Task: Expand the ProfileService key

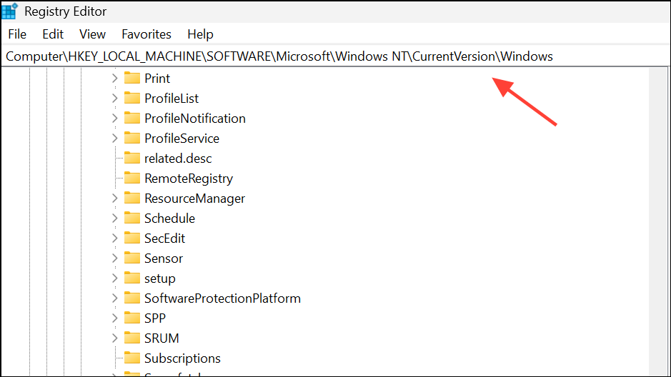Action: click(x=114, y=139)
